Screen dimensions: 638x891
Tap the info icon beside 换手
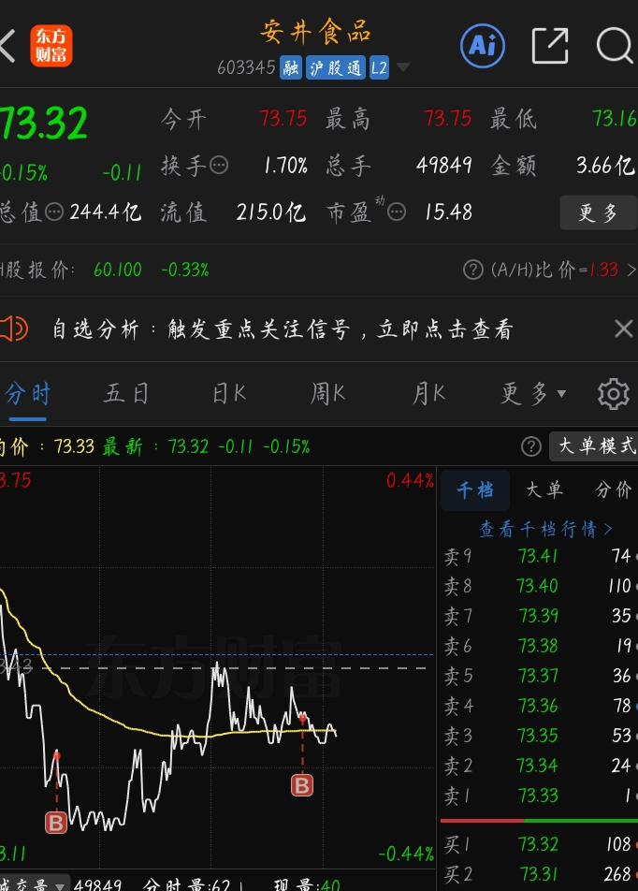[x=219, y=166]
